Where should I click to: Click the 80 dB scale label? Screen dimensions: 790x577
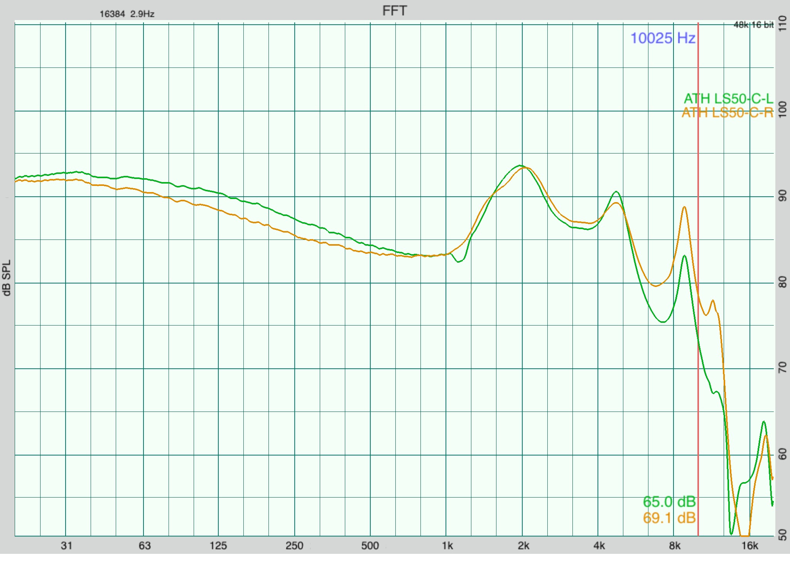click(x=782, y=282)
